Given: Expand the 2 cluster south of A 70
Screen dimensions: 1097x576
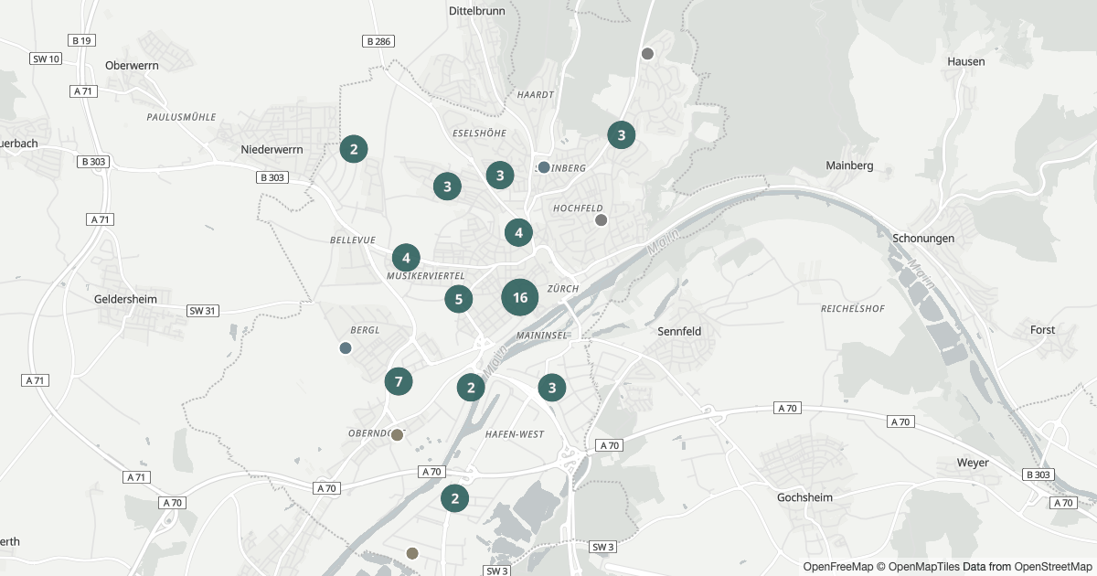Looking at the screenshot, I should [x=454, y=498].
